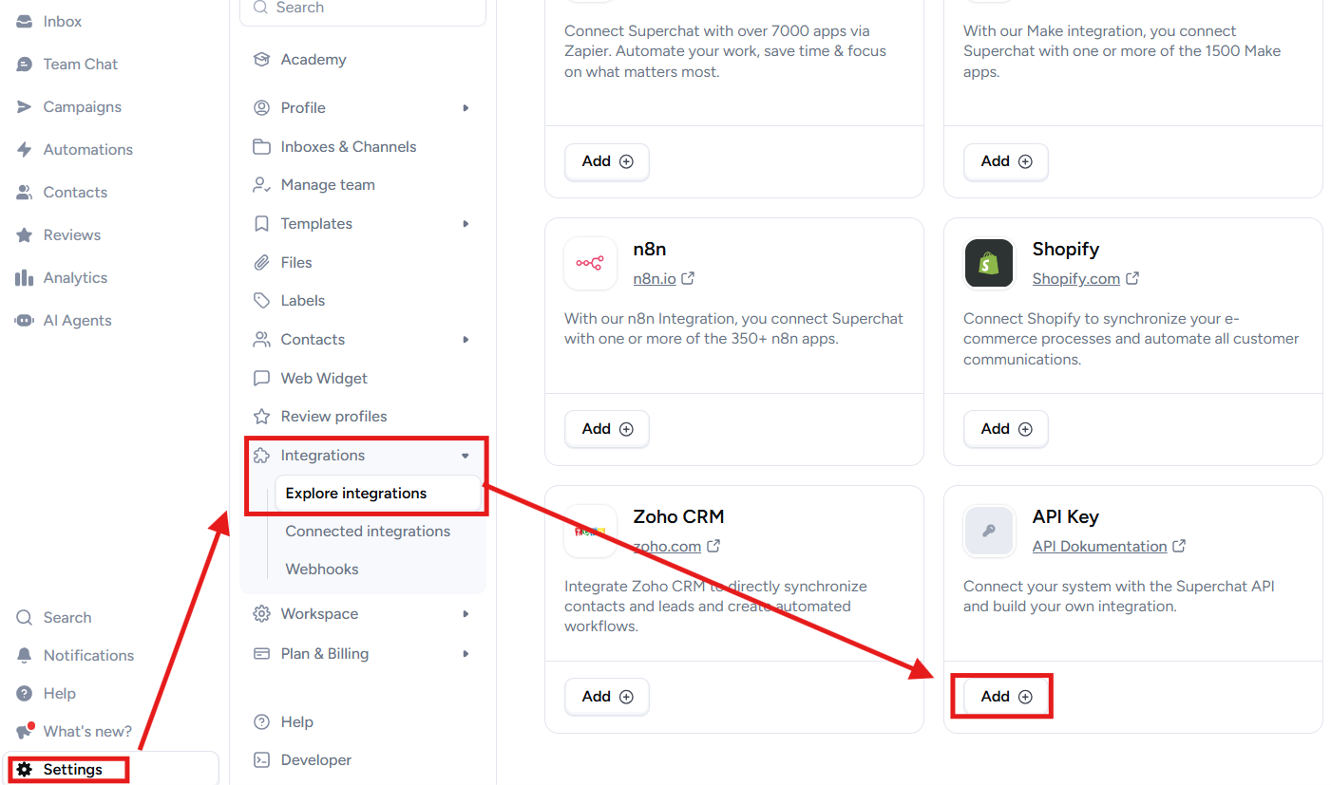This screenshot has height=785, width=1331.
Task: Add the API Key integration
Action: click(1006, 697)
